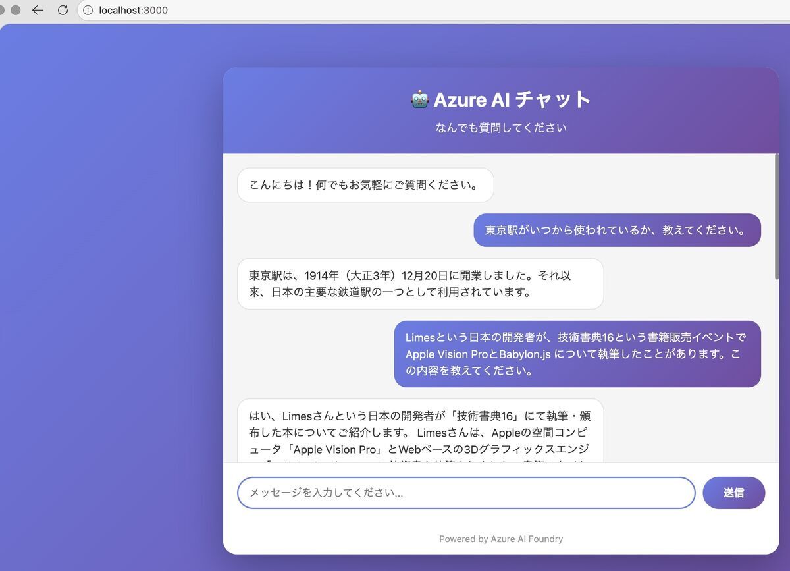Click the chat window scrollbar thumb

(777, 217)
